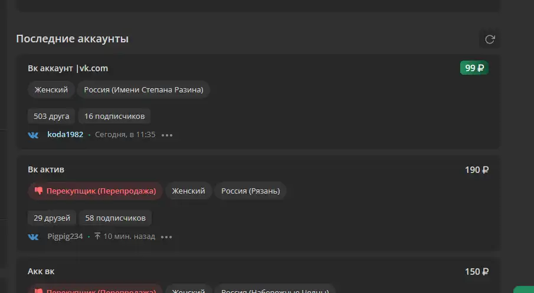
Task: Open listing titled Акк вк
Action: [x=41, y=271]
